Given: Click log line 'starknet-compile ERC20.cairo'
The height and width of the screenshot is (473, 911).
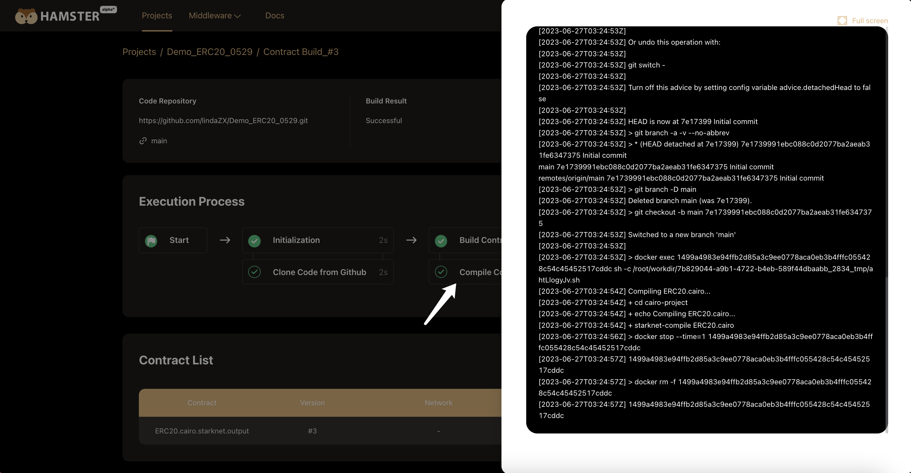Looking at the screenshot, I should 636,325.
